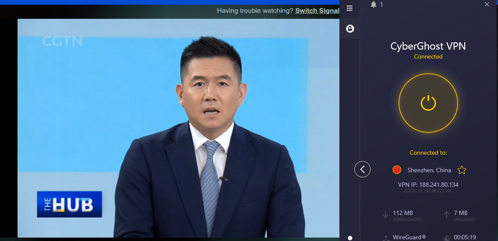Expand the server list with back arrow
This screenshot has width=498, height=241.
coord(362,170)
